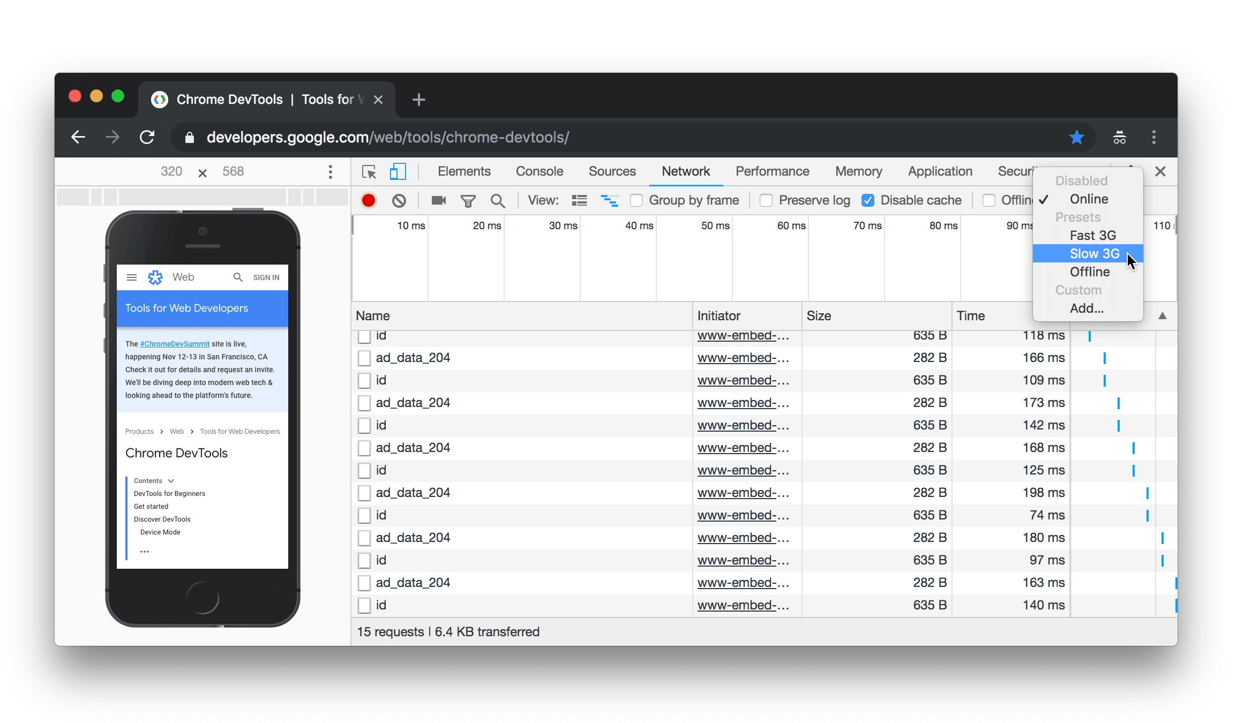Switch to the Console panel tab
This screenshot has height=723, width=1244.
click(x=539, y=171)
